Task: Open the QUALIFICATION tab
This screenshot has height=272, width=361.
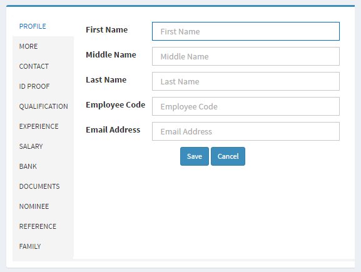Action: [44, 106]
